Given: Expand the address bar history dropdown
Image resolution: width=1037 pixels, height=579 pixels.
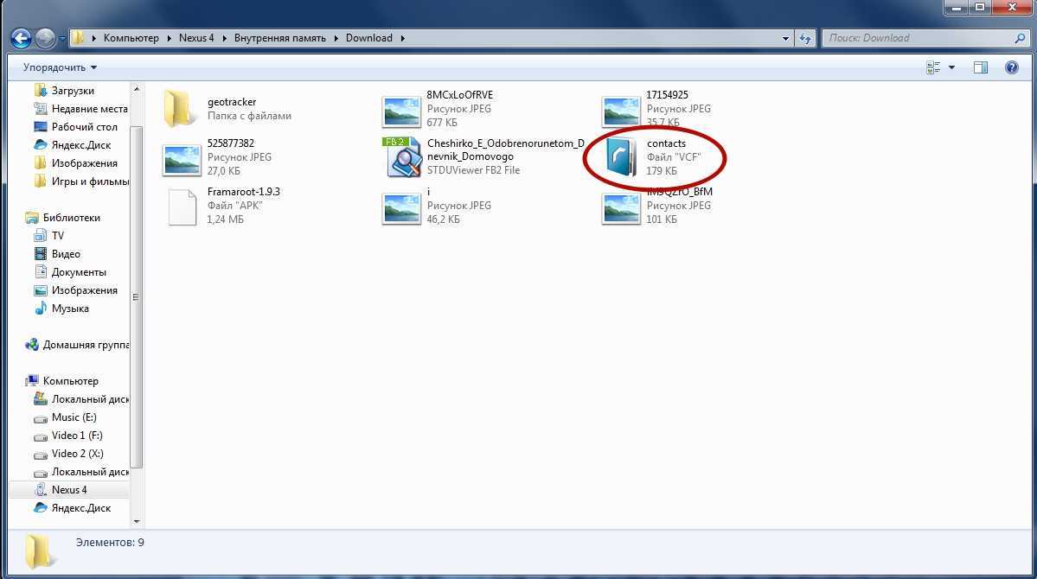Looking at the screenshot, I should pyautogui.click(x=785, y=38).
